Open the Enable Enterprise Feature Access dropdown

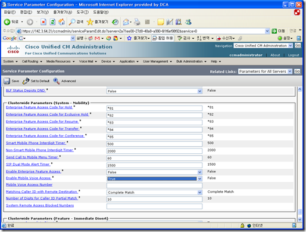pyautogui.click(x=199, y=172)
